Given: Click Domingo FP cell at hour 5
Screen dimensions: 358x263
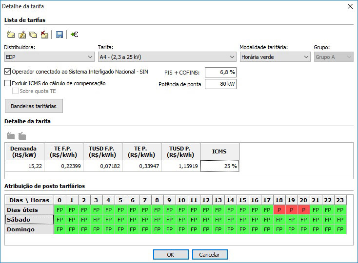Looking at the screenshot, I should coord(121,229).
